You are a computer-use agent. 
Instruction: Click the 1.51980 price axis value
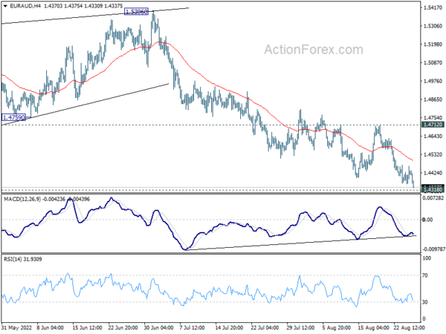(x=433, y=45)
